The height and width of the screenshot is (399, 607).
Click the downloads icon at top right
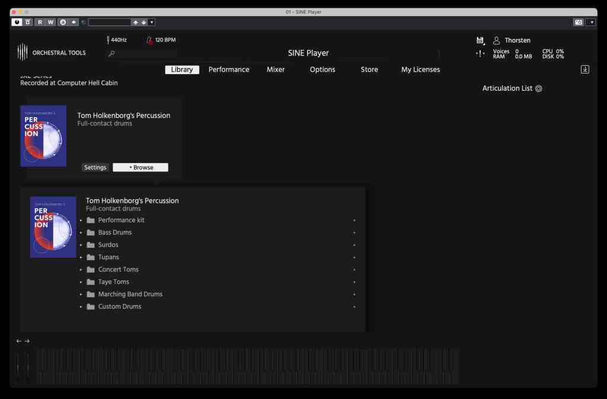[584, 69]
